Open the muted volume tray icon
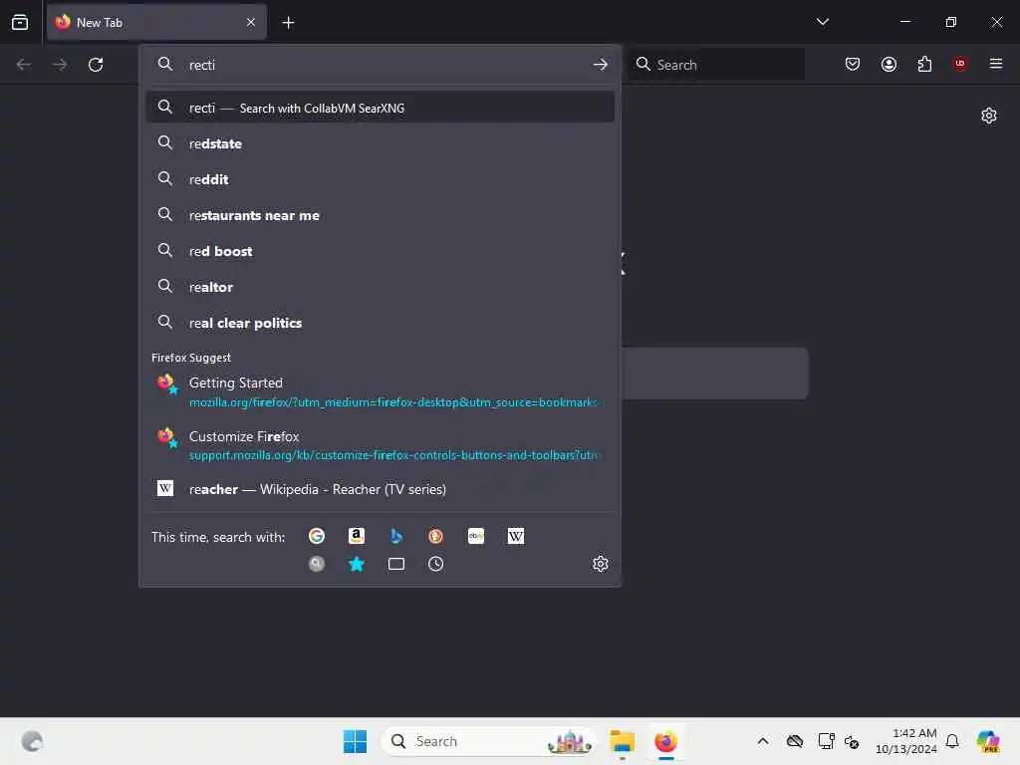This screenshot has height=765, width=1020. point(852,741)
